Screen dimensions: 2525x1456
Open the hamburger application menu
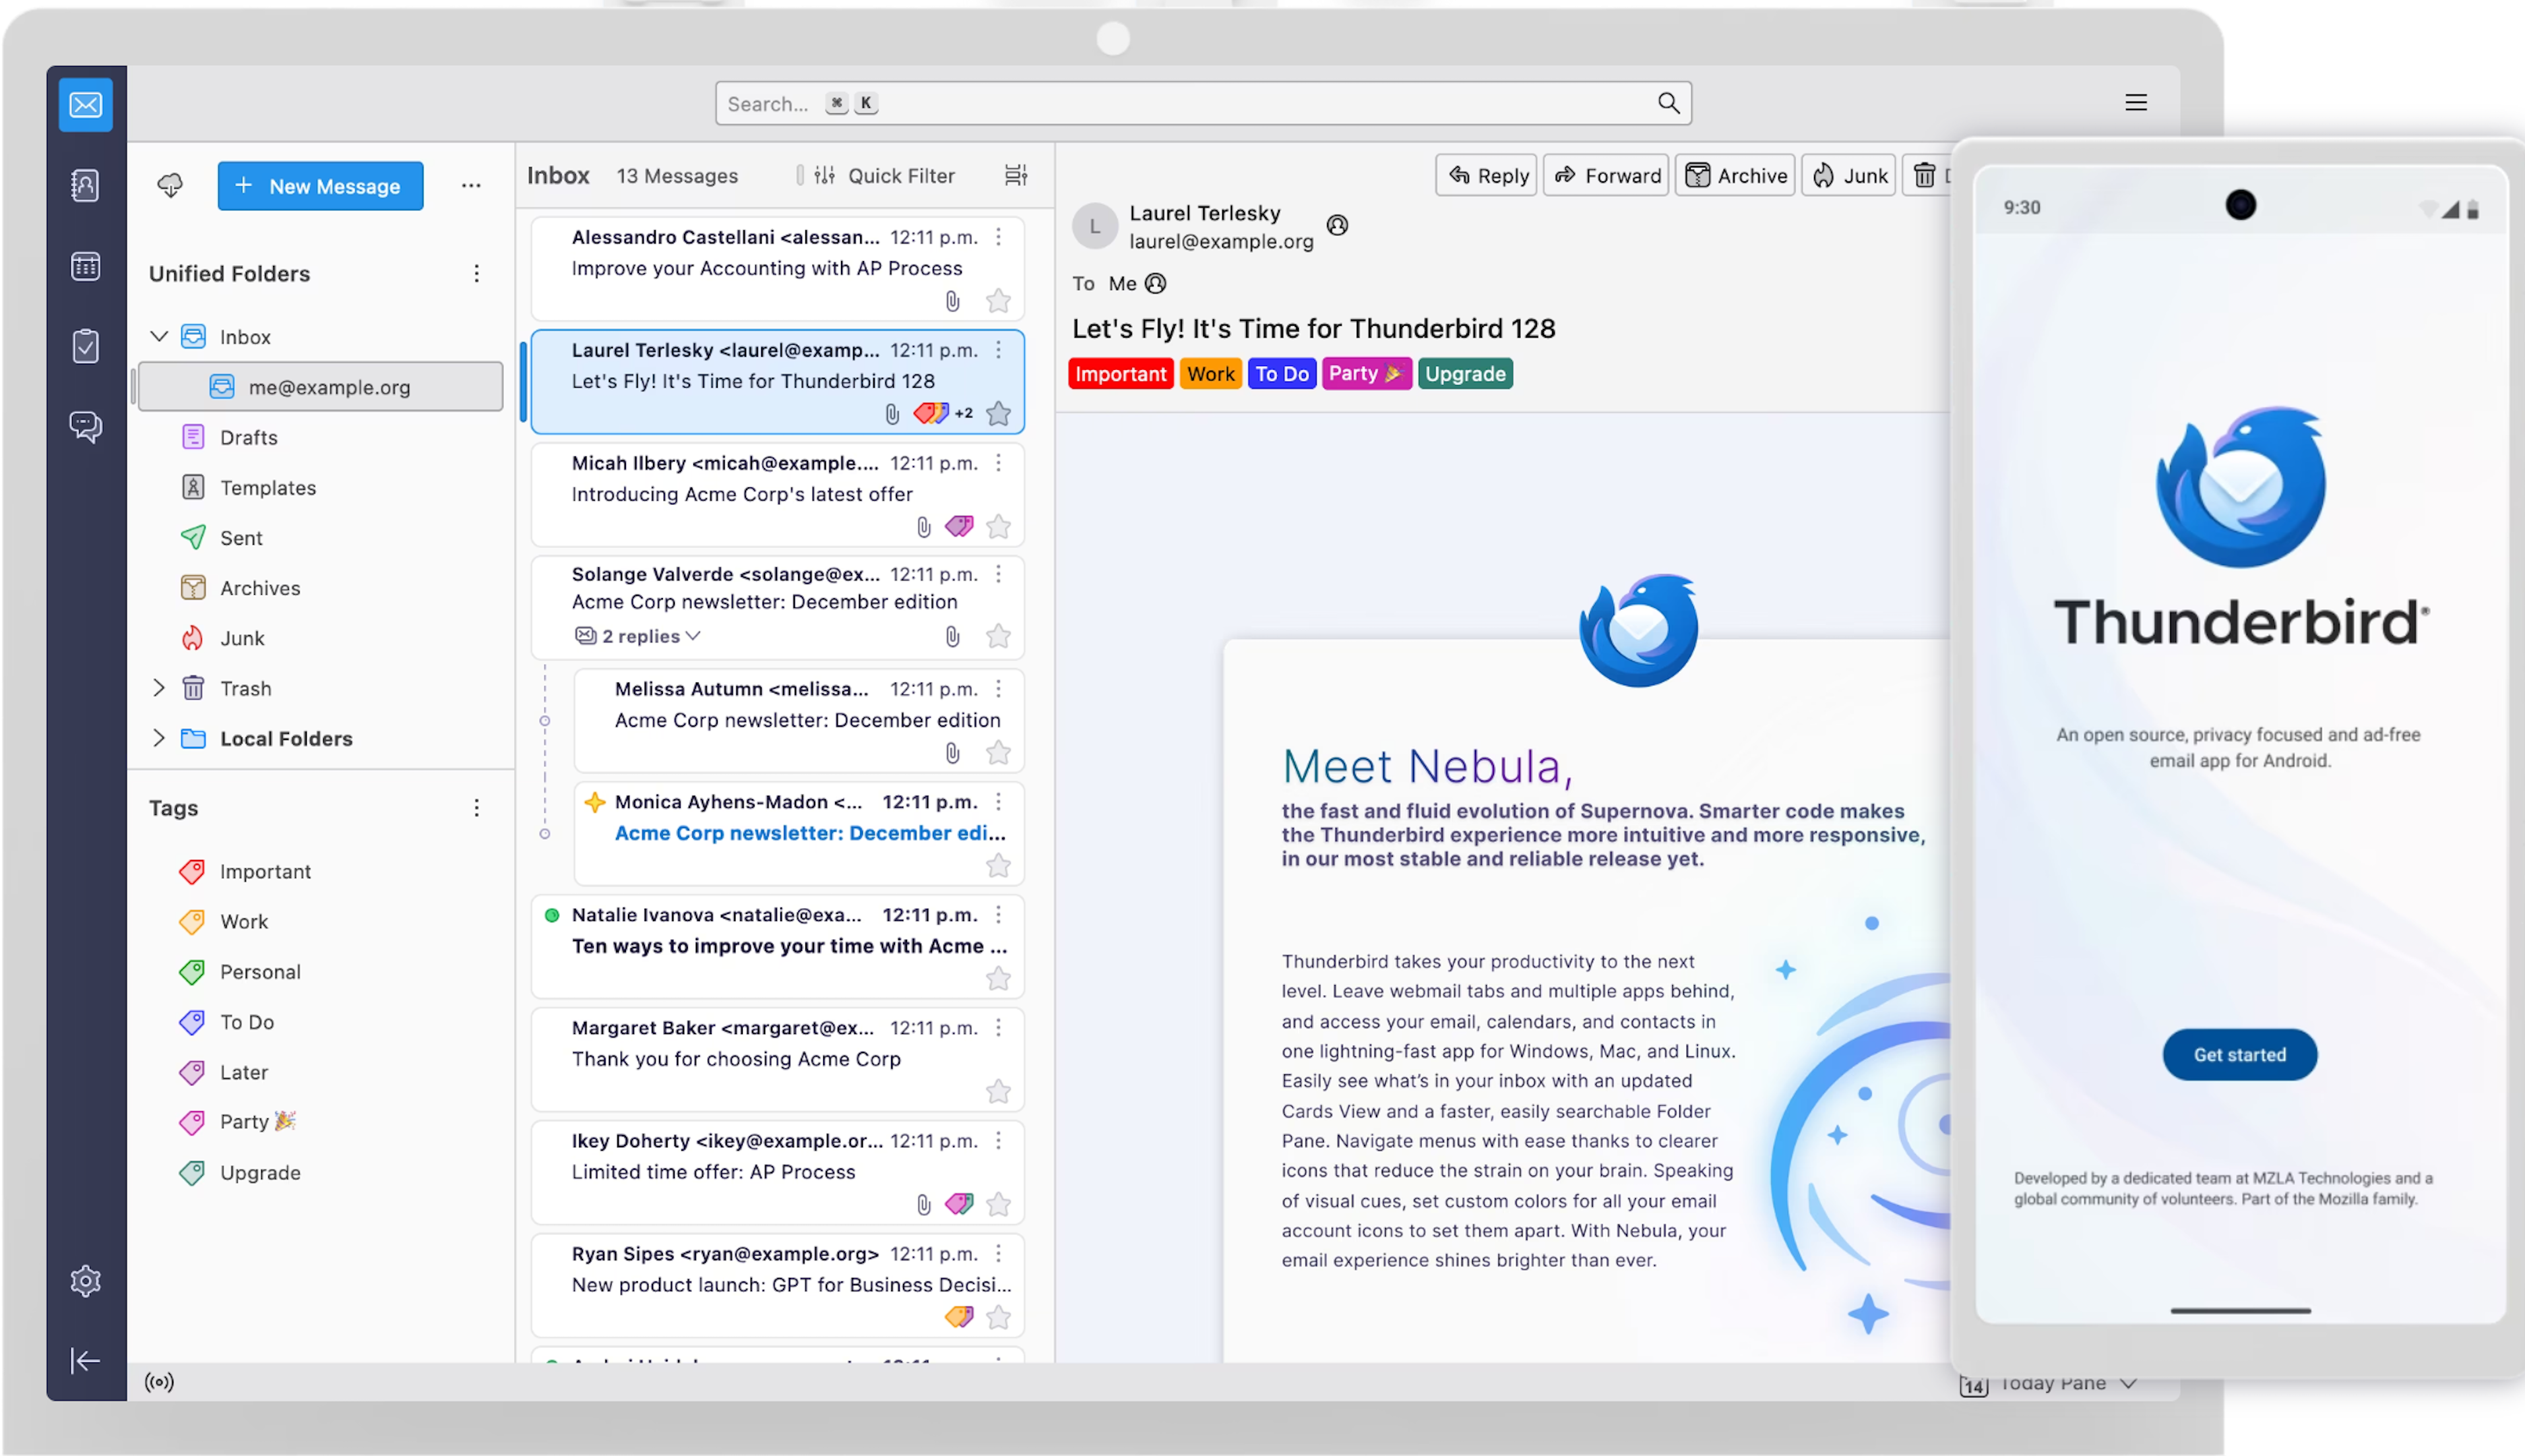point(2135,102)
